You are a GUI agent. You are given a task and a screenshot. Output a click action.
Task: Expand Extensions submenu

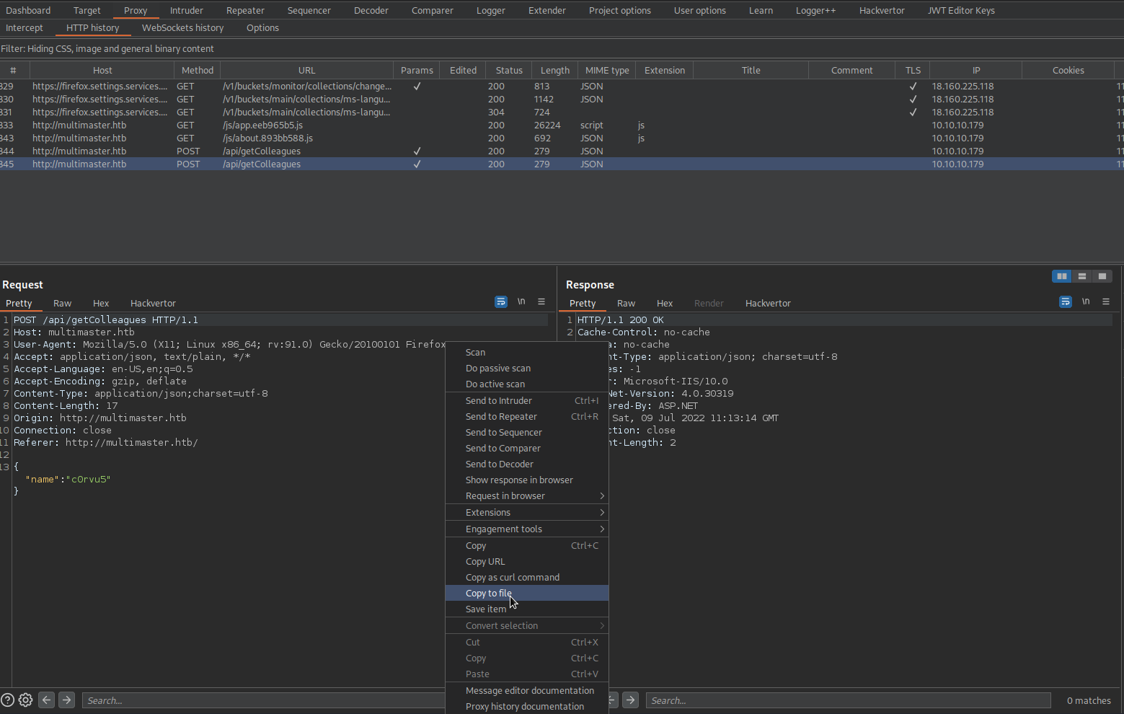[527, 513]
